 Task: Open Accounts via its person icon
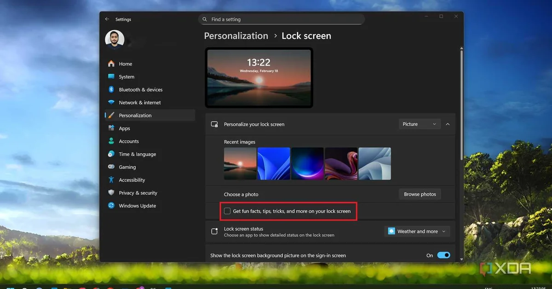[x=111, y=141]
